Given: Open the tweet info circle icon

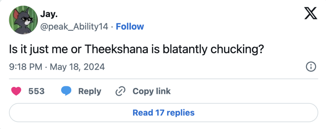Looking at the screenshot, I should [x=310, y=67].
